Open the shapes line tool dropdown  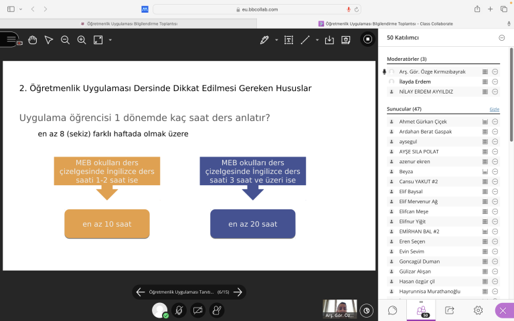point(317,39)
